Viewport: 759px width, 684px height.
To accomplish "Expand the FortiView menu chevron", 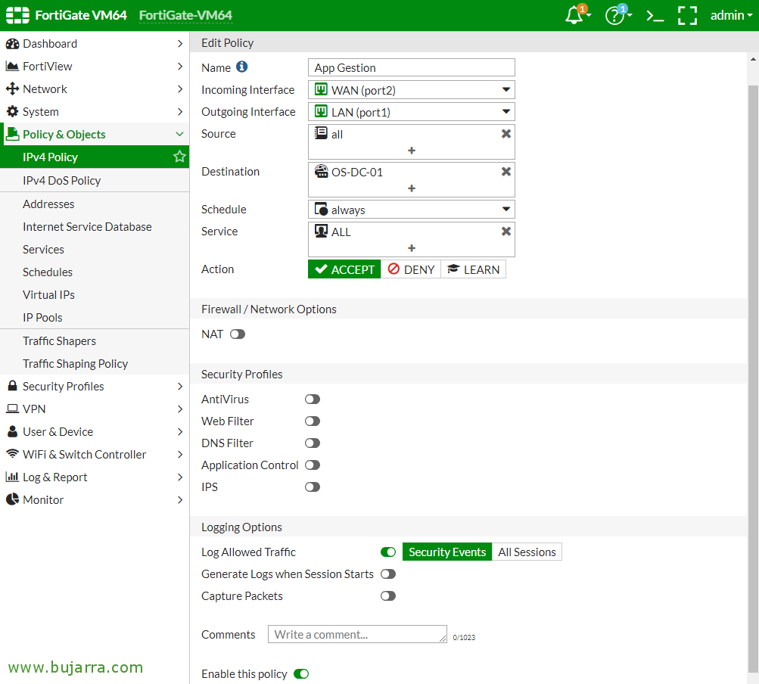I will pyautogui.click(x=180, y=67).
